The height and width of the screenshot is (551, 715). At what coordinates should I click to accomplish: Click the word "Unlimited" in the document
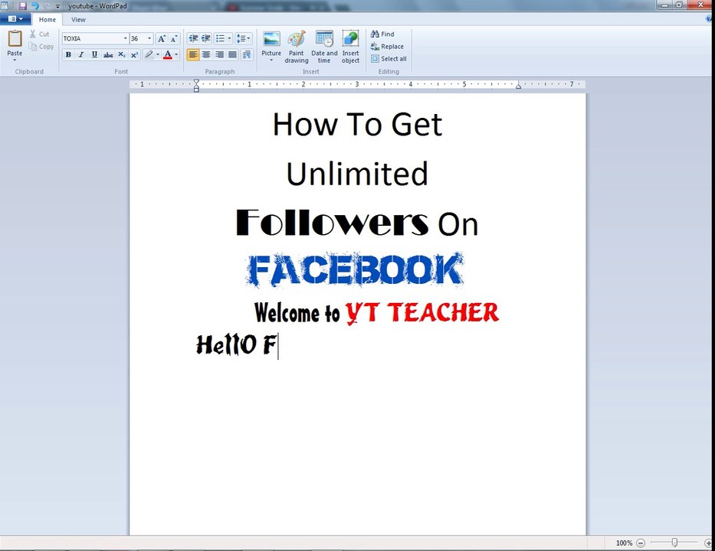point(357,174)
